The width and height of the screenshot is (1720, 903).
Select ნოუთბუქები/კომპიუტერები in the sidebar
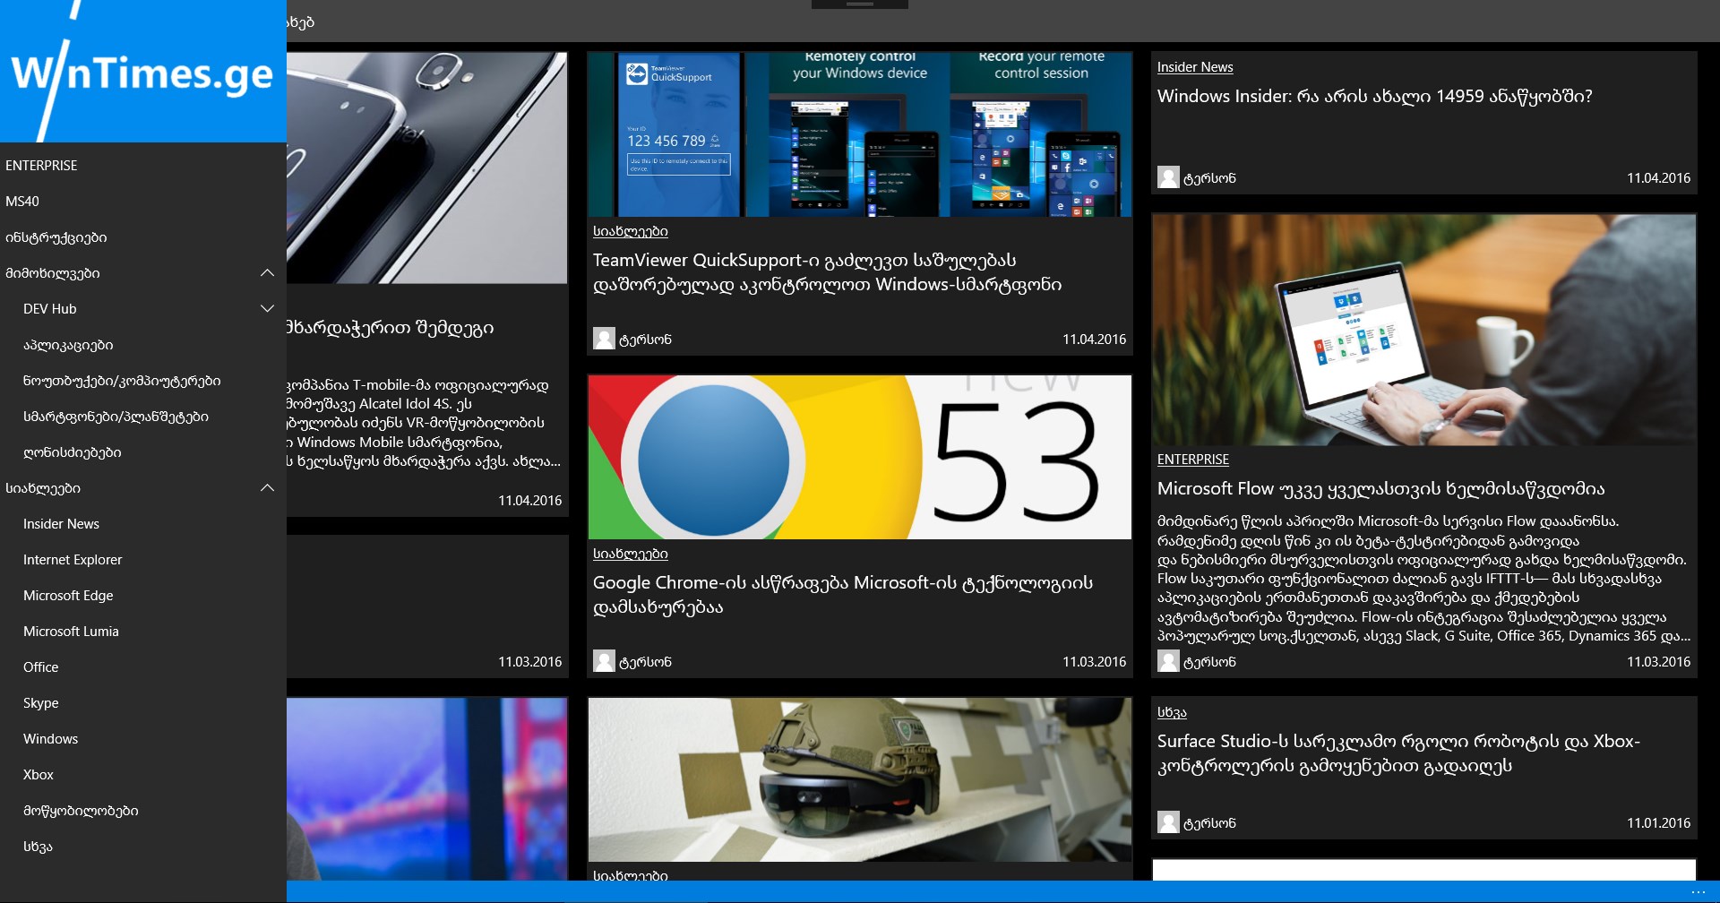122,381
